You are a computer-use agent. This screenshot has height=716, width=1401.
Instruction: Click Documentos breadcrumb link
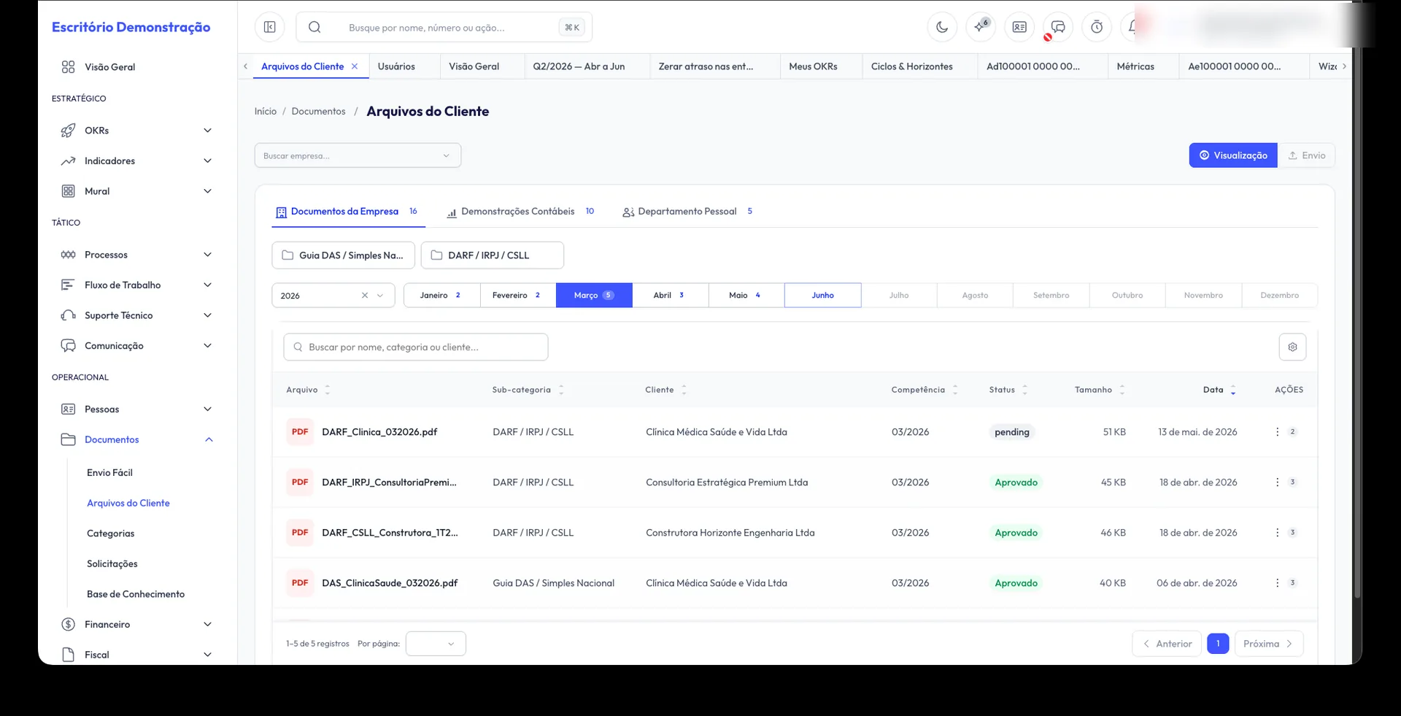pyautogui.click(x=318, y=112)
